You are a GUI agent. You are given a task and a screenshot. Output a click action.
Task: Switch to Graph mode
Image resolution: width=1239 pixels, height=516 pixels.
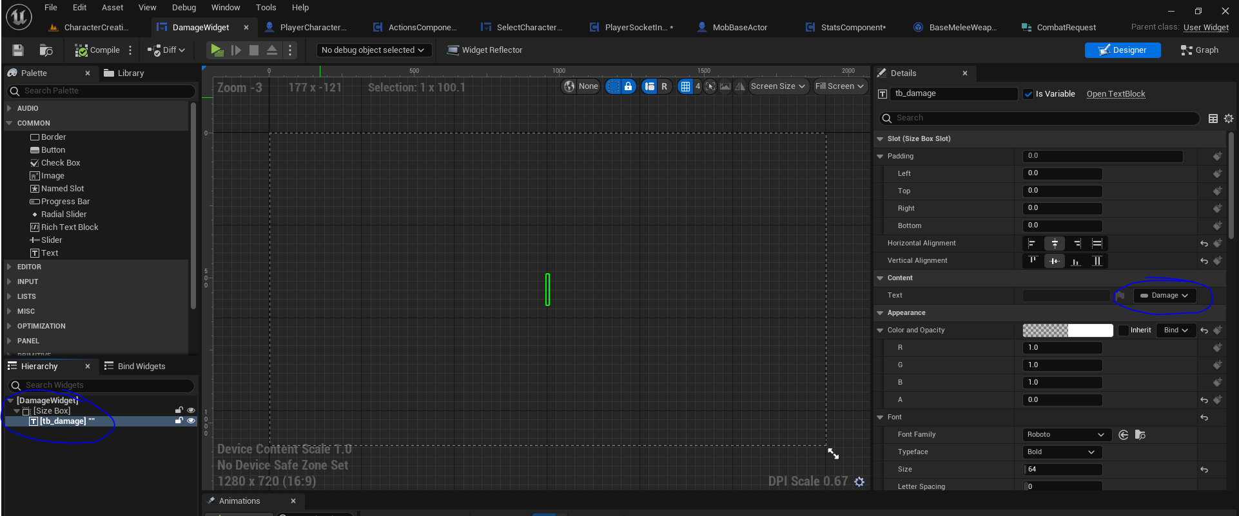[1199, 50]
